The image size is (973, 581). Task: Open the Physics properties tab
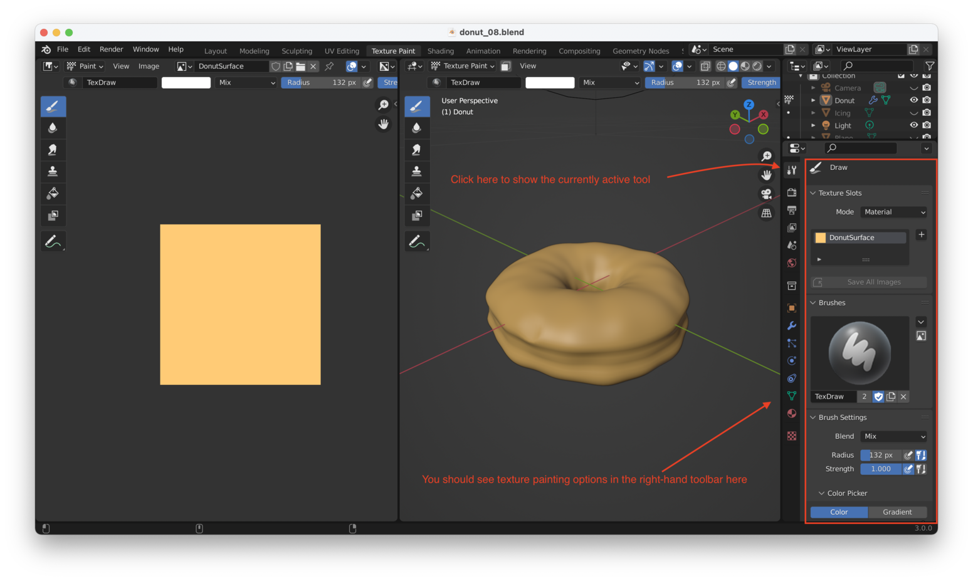tap(791, 360)
